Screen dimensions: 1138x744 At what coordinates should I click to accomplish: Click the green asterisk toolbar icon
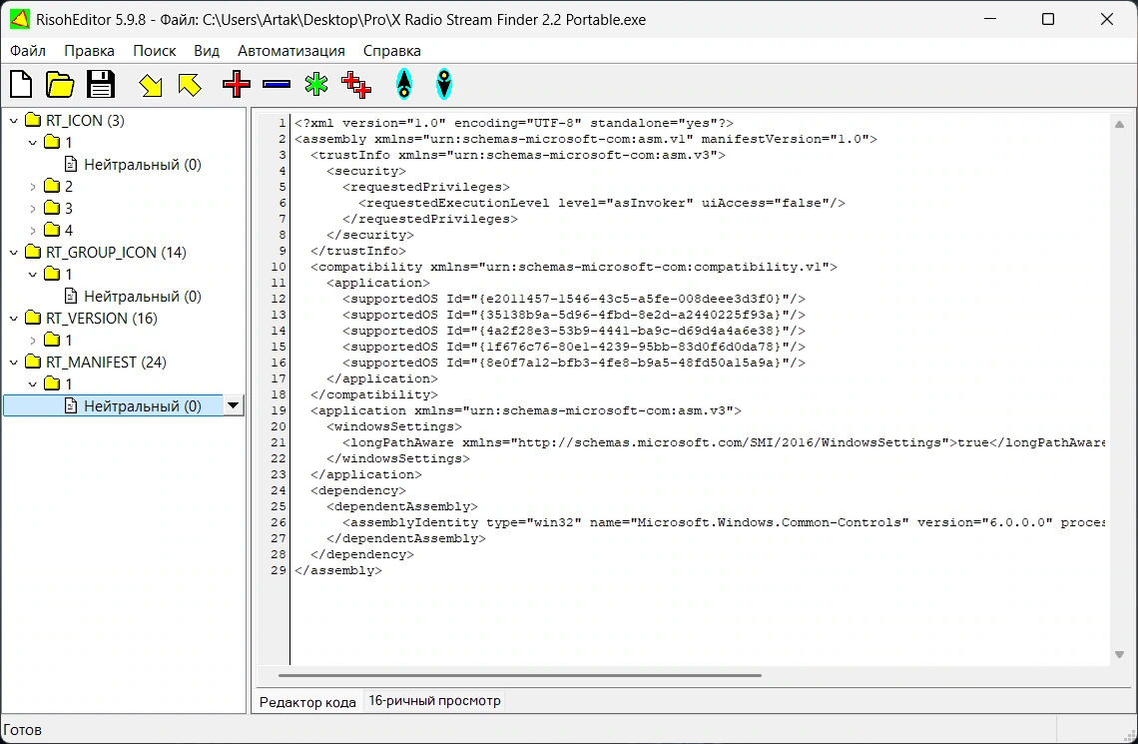tap(316, 84)
